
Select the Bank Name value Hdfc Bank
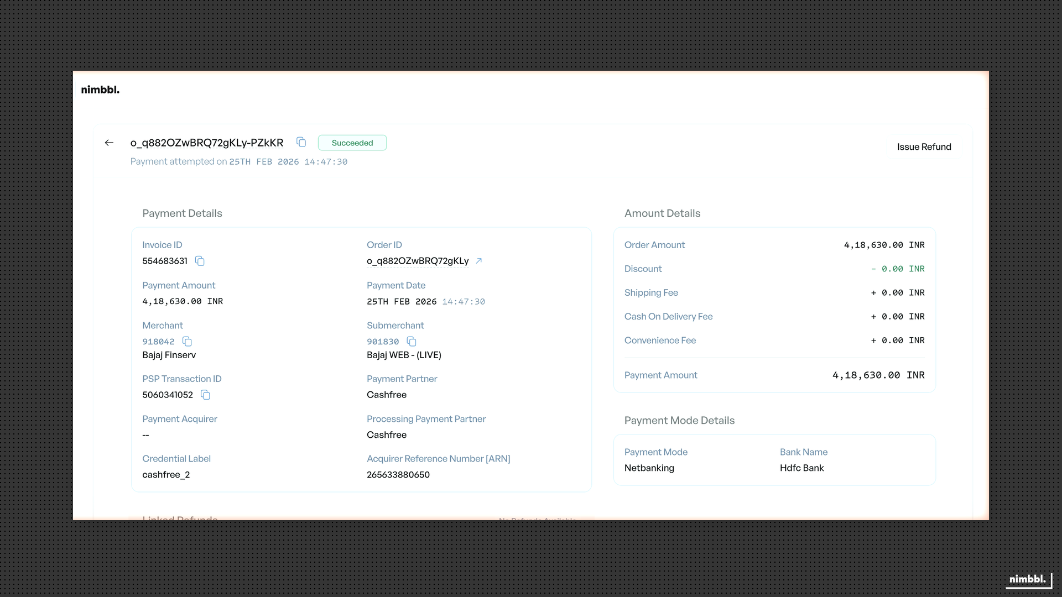801,468
